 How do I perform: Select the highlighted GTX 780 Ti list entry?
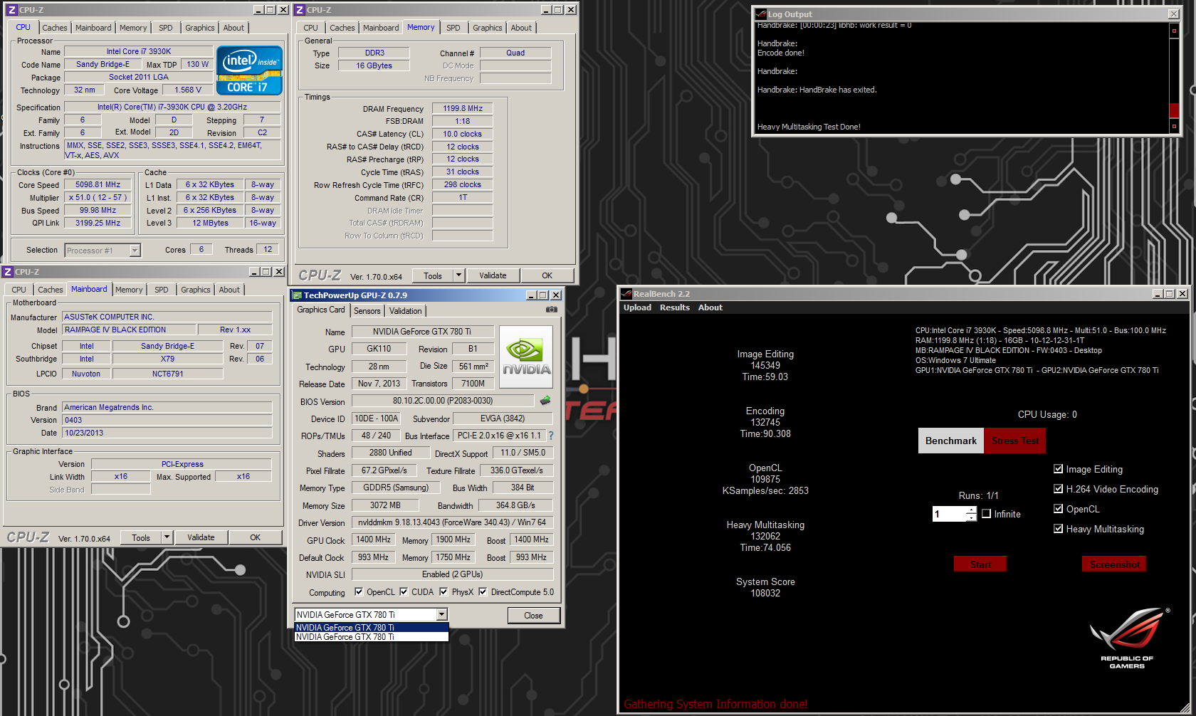(372, 628)
